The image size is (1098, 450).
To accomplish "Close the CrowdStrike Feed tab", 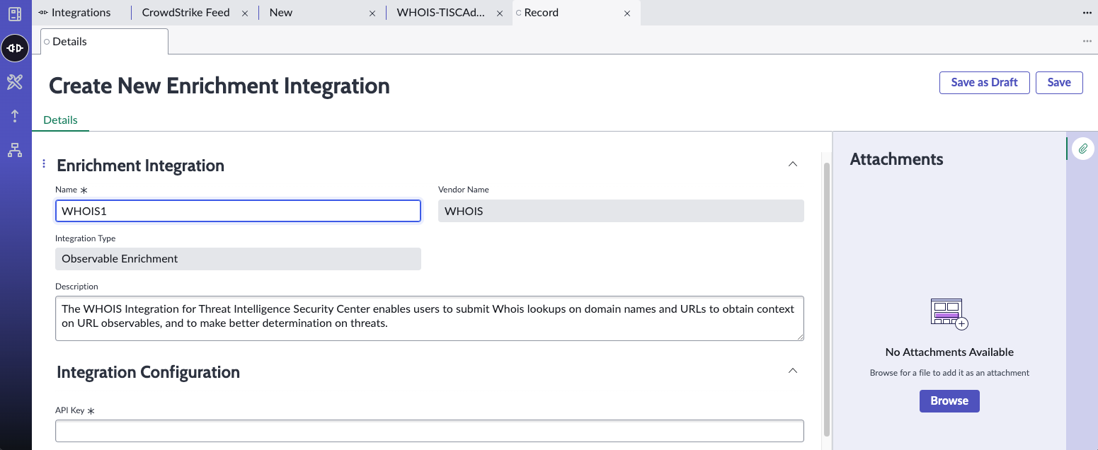I will click(245, 13).
